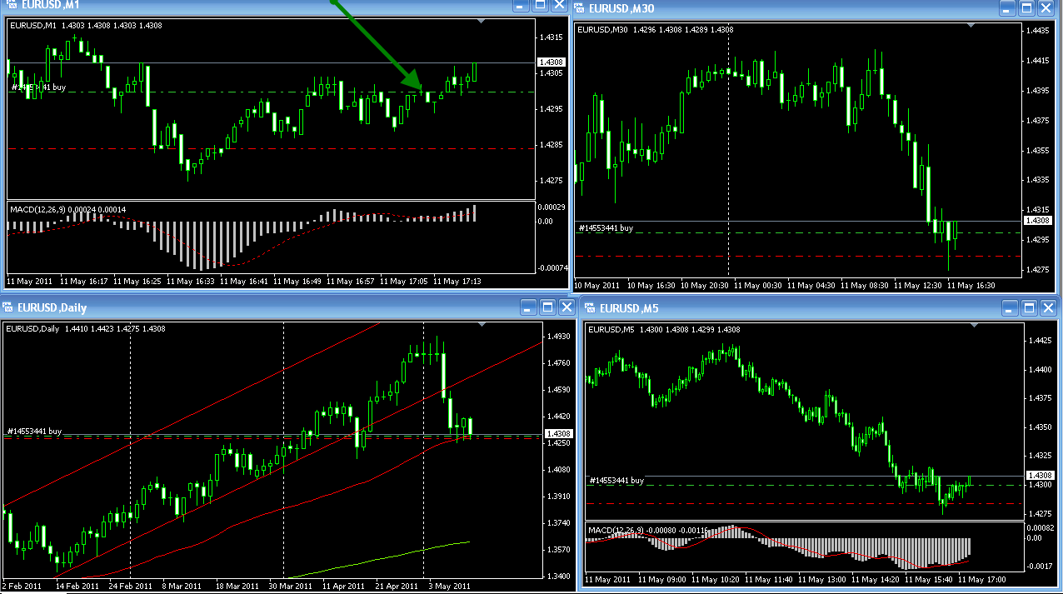
Task: Maximize the EURUSD,Daily chart window
Action: click(x=547, y=307)
